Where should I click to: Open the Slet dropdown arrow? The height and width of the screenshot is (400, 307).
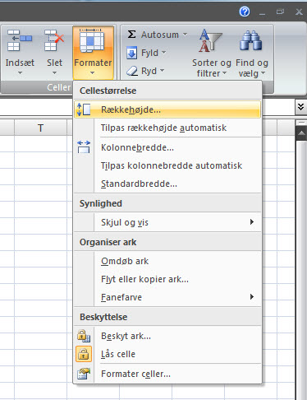pos(54,73)
